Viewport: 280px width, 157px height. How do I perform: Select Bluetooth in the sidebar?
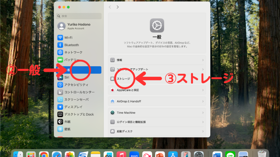71,45
